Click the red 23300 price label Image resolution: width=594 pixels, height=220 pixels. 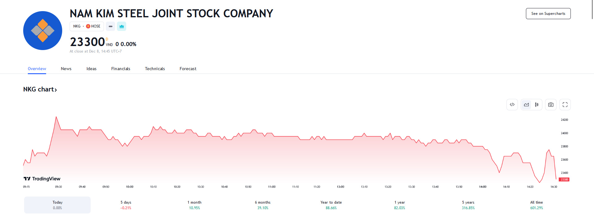coord(564,180)
